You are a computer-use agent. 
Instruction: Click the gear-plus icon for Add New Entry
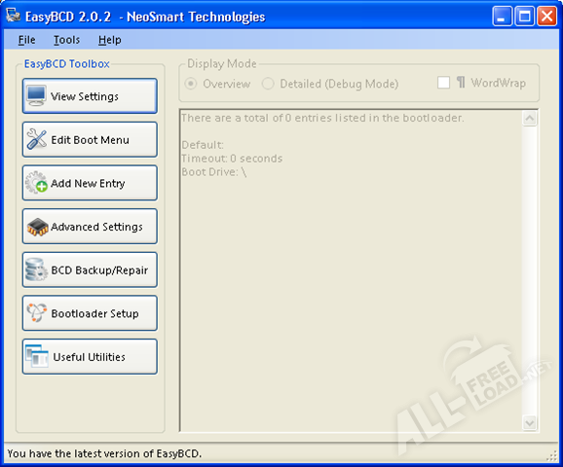36,183
